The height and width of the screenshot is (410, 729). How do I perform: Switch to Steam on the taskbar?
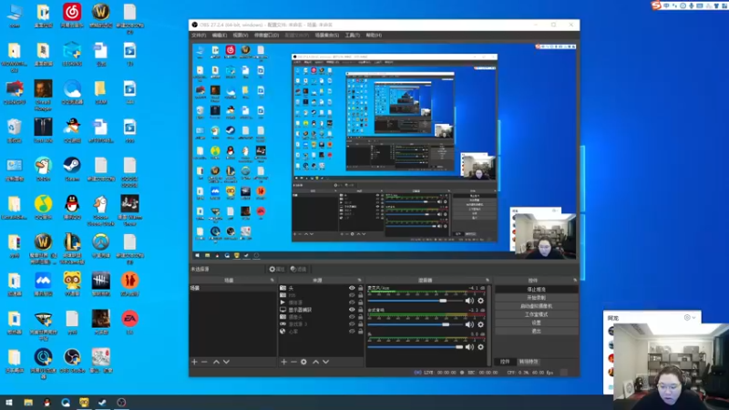coord(102,403)
